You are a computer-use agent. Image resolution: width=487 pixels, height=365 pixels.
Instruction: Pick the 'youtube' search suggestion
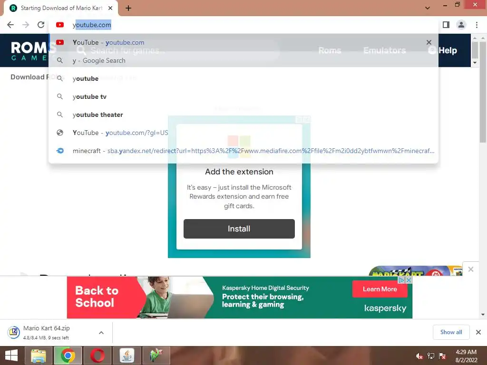coord(243,78)
